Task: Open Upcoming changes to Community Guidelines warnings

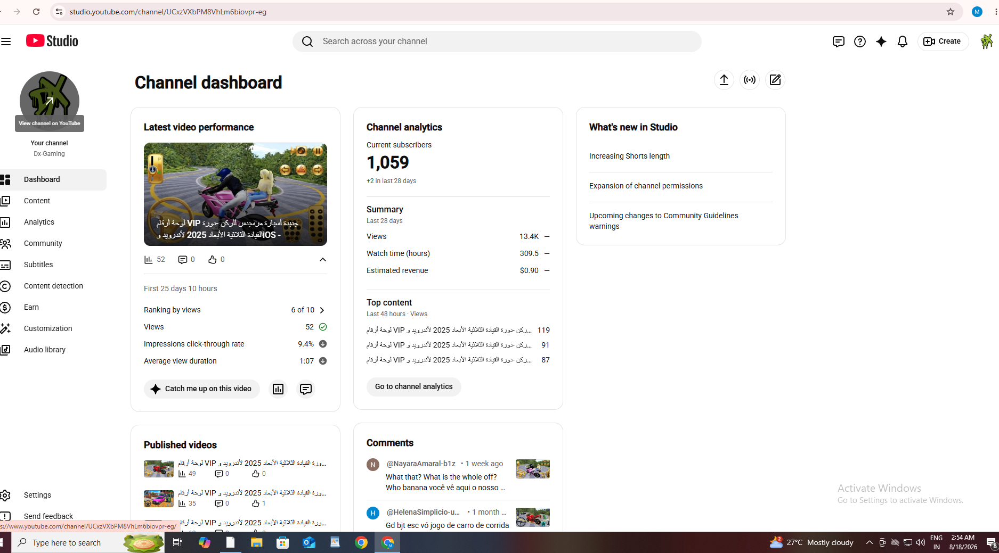Action: pyautogui.click(x=663, y=221)
